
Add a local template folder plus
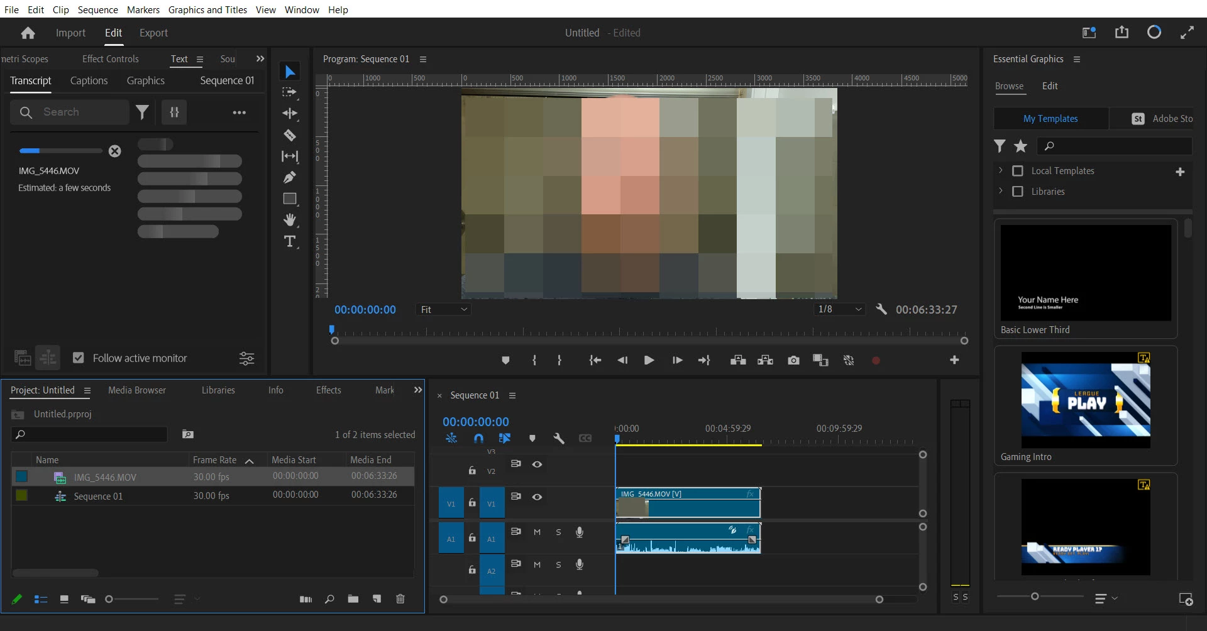tap(1180, 172)
